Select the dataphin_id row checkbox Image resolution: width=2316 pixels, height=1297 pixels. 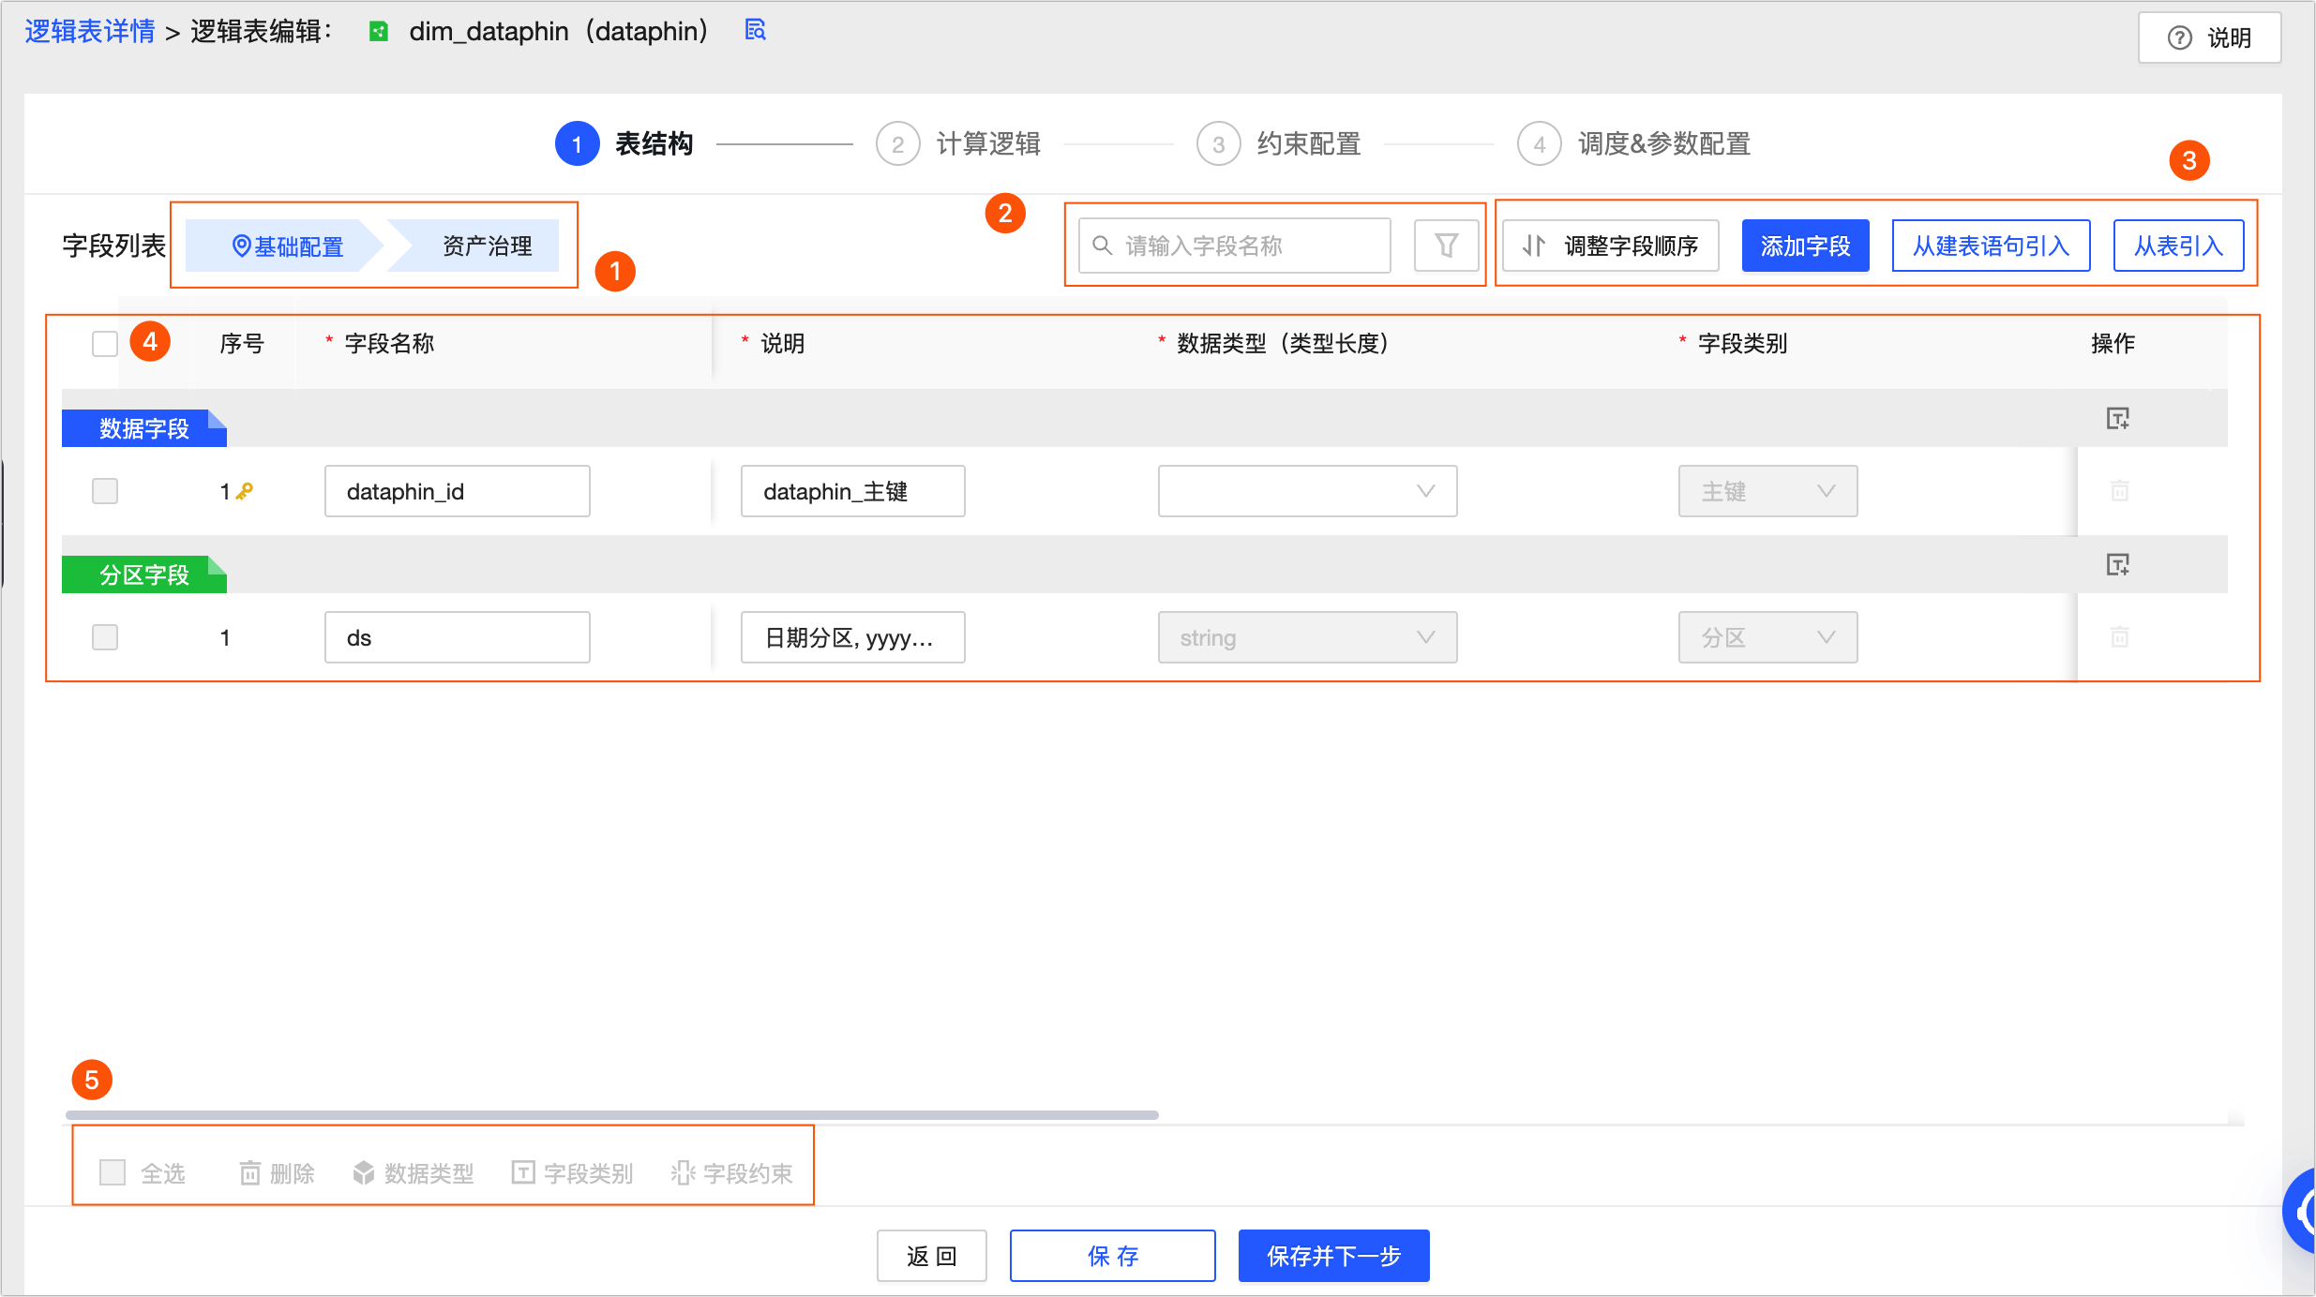click(105, 491)
